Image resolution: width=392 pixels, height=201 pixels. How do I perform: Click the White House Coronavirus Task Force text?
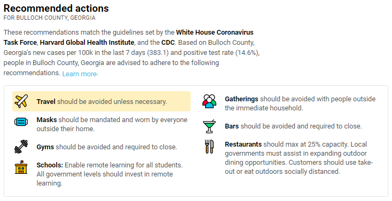coord(129,37)
